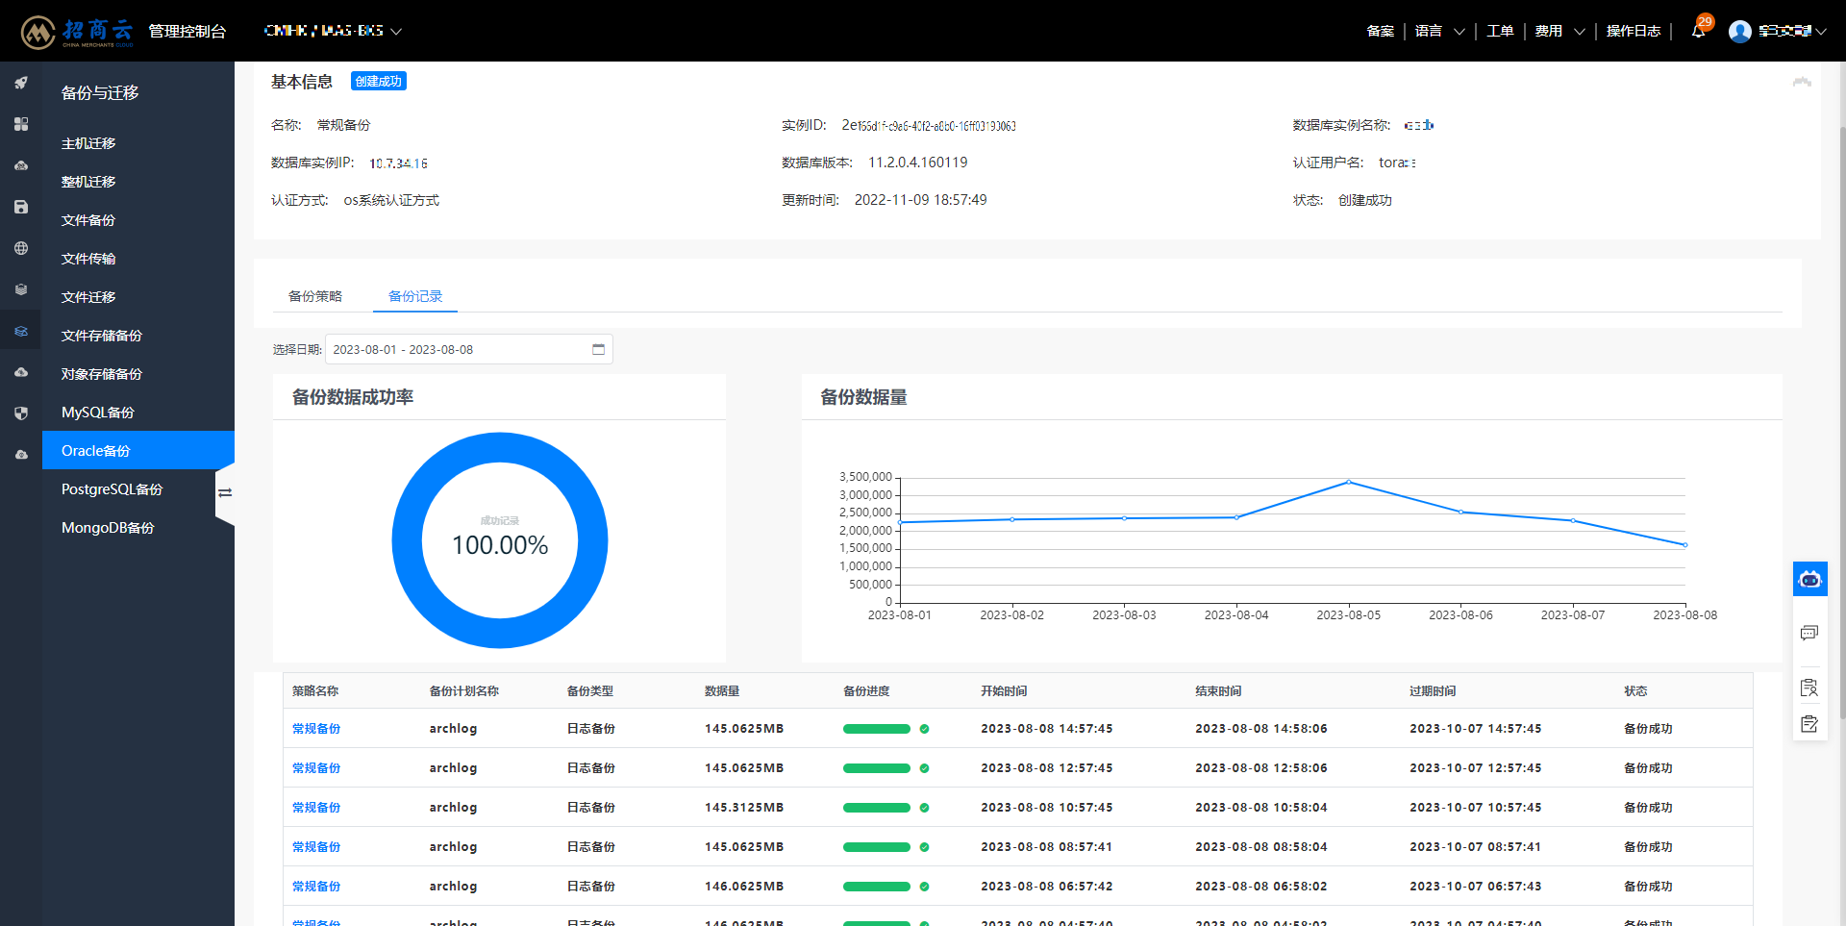Viewport: 1846px width, 926px height.
Task: Click the feedback edit floating icon
Action: (x=1809, y=724)
